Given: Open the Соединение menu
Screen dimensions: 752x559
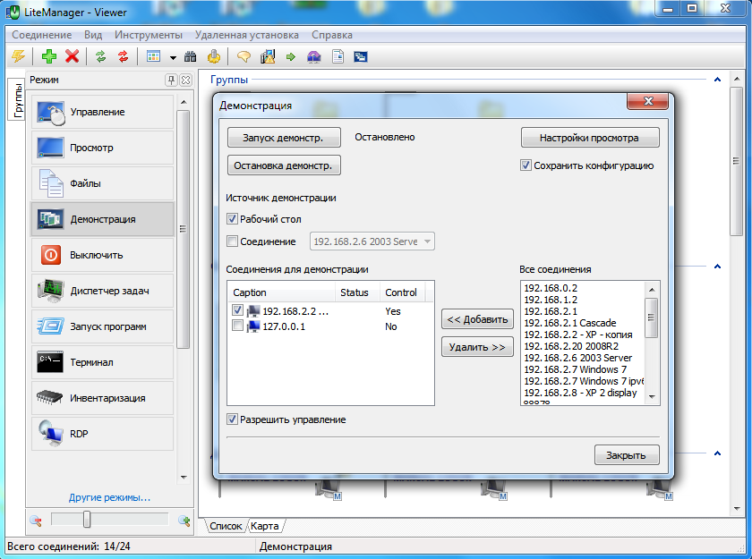Looking at the screenshot, I should [x=42, y=35].
